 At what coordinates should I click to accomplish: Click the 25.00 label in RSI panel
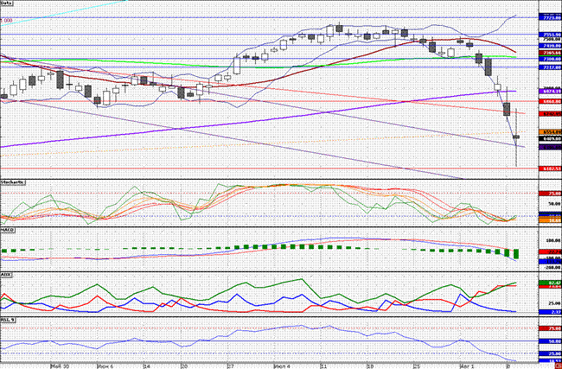tap(550, 353)
